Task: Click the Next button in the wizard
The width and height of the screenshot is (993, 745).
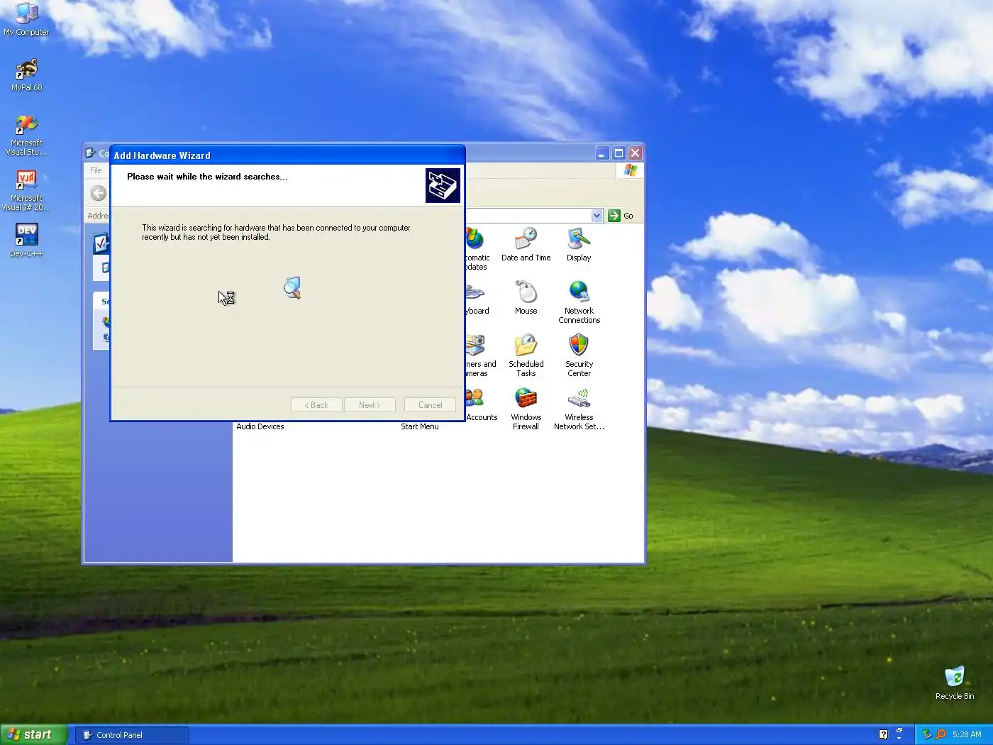Action: point(370,404)
